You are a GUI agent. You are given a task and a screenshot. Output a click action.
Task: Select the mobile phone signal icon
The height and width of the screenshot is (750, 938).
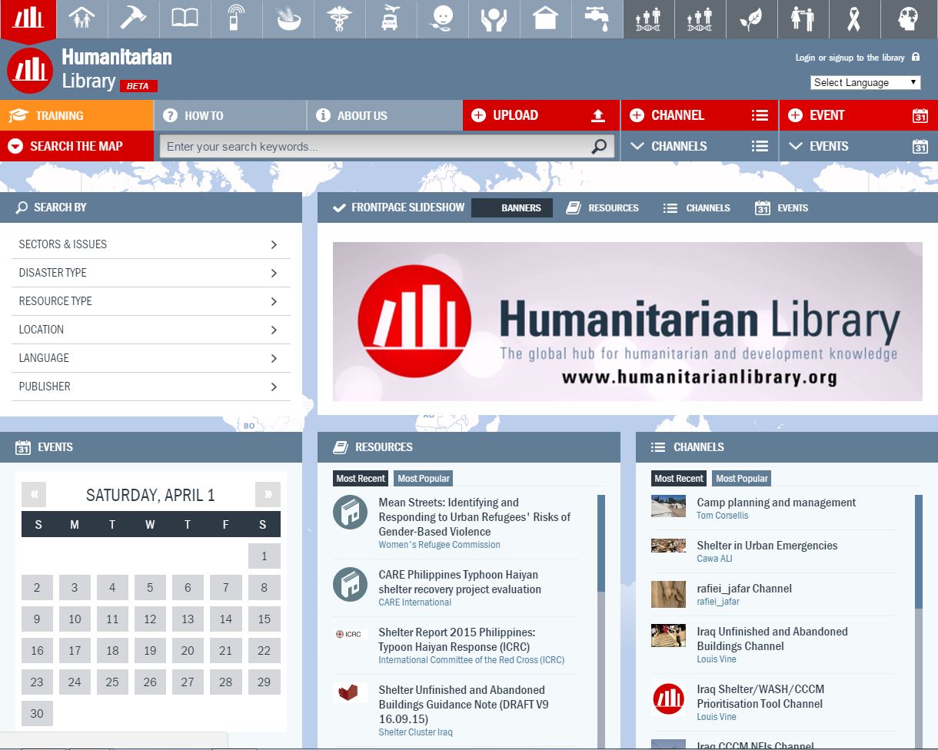236,18
